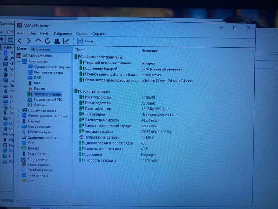Open the Файл menu
This screenshot has height=209, width=278.
tap(21, 33)
